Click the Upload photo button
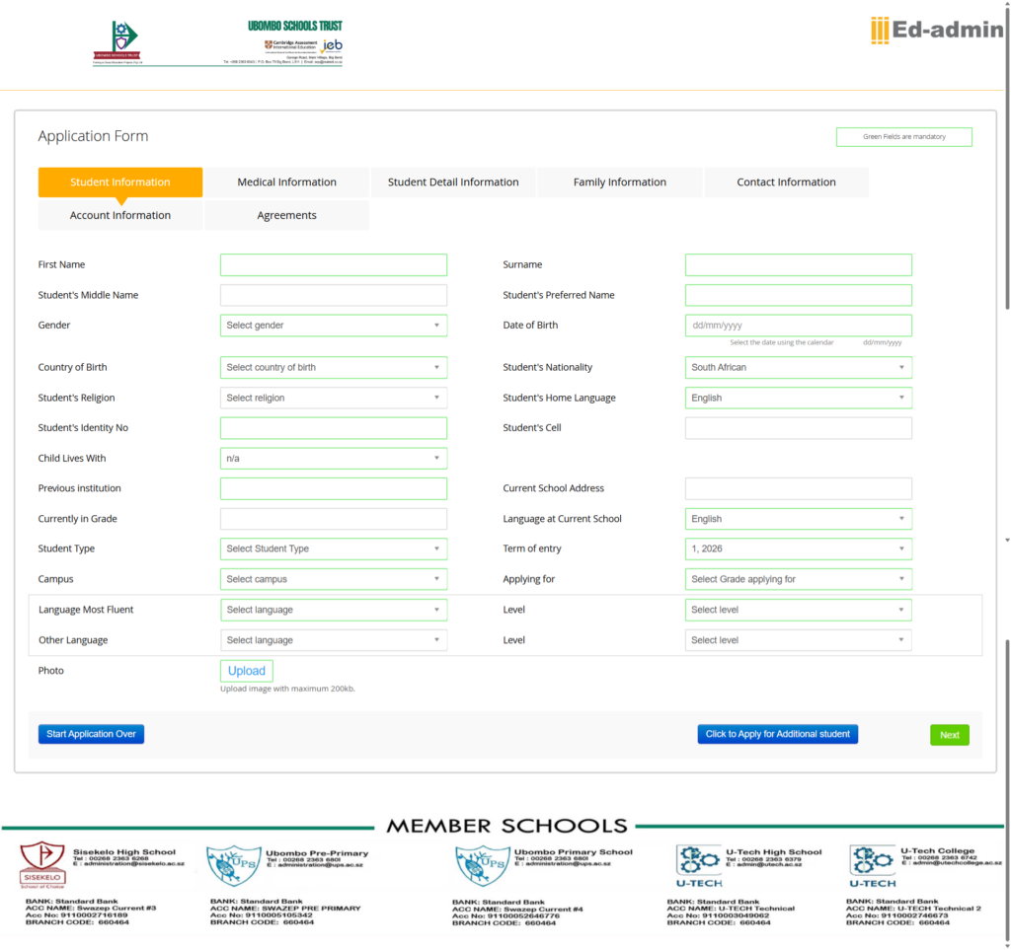 pyautogui.click(x=246, y=671)
